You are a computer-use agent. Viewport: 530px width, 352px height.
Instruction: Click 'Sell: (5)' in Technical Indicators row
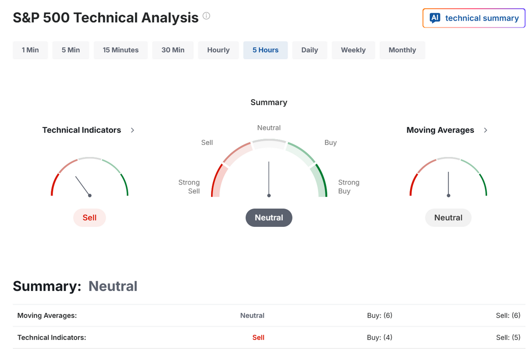click(x=508, y=338)
